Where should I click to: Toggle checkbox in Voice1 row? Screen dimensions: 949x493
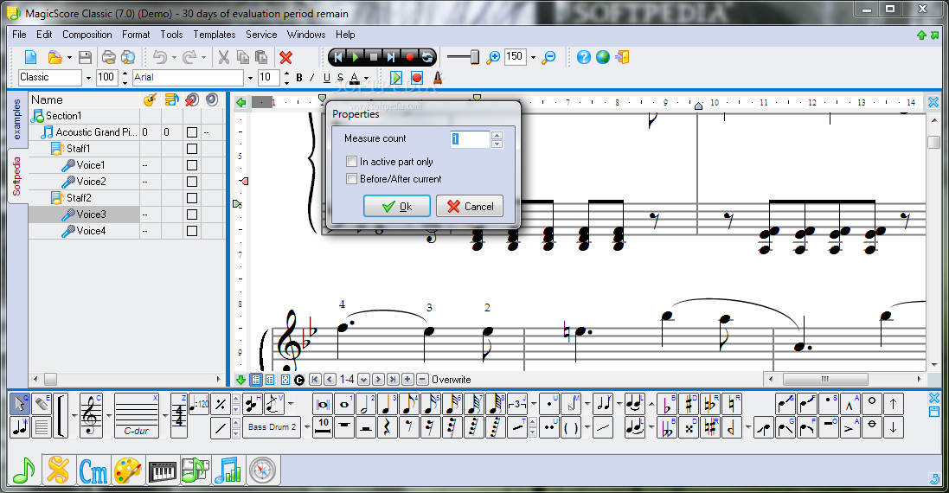pyautogui.click(x=192, y=165)
